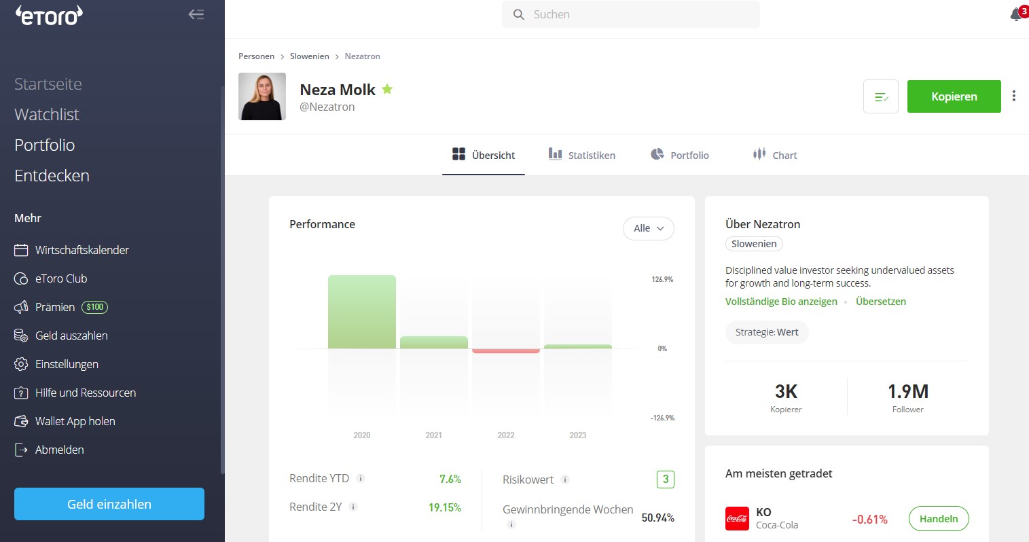Click the Strategie: Wert tag

pos(767,332)
